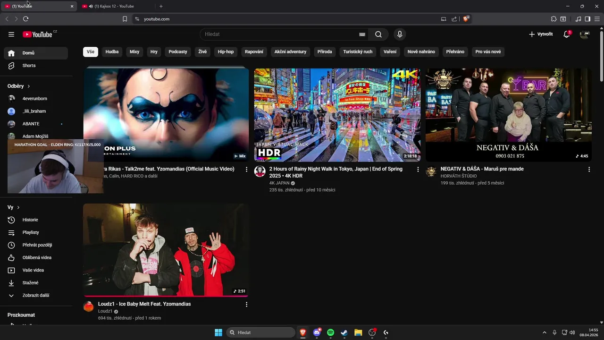Click the YouTube logo
This screenshot has width=604, height=340.
(37, 34)
